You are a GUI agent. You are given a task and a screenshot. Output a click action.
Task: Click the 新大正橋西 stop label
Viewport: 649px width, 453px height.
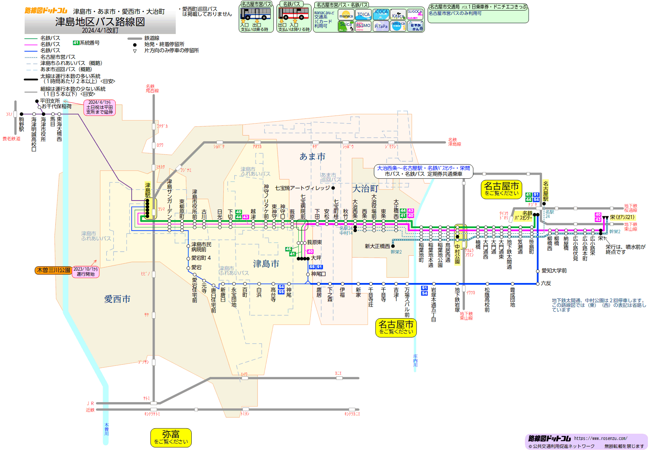click(x=377, y=246)
